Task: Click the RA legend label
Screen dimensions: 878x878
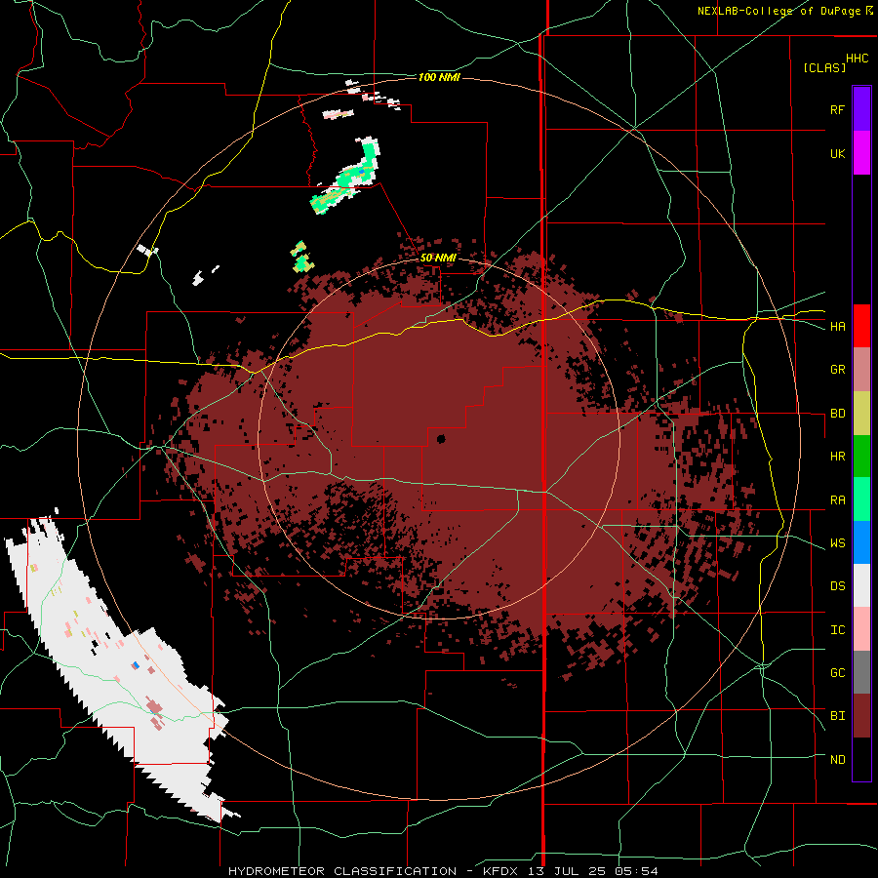Action: coord(837,500)
